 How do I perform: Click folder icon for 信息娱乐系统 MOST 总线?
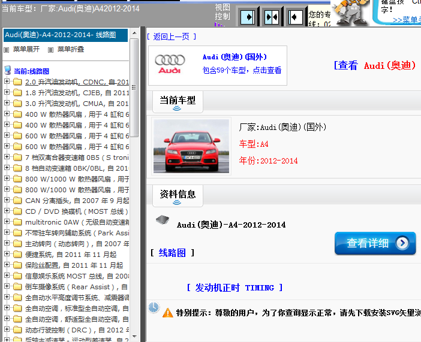17,276
